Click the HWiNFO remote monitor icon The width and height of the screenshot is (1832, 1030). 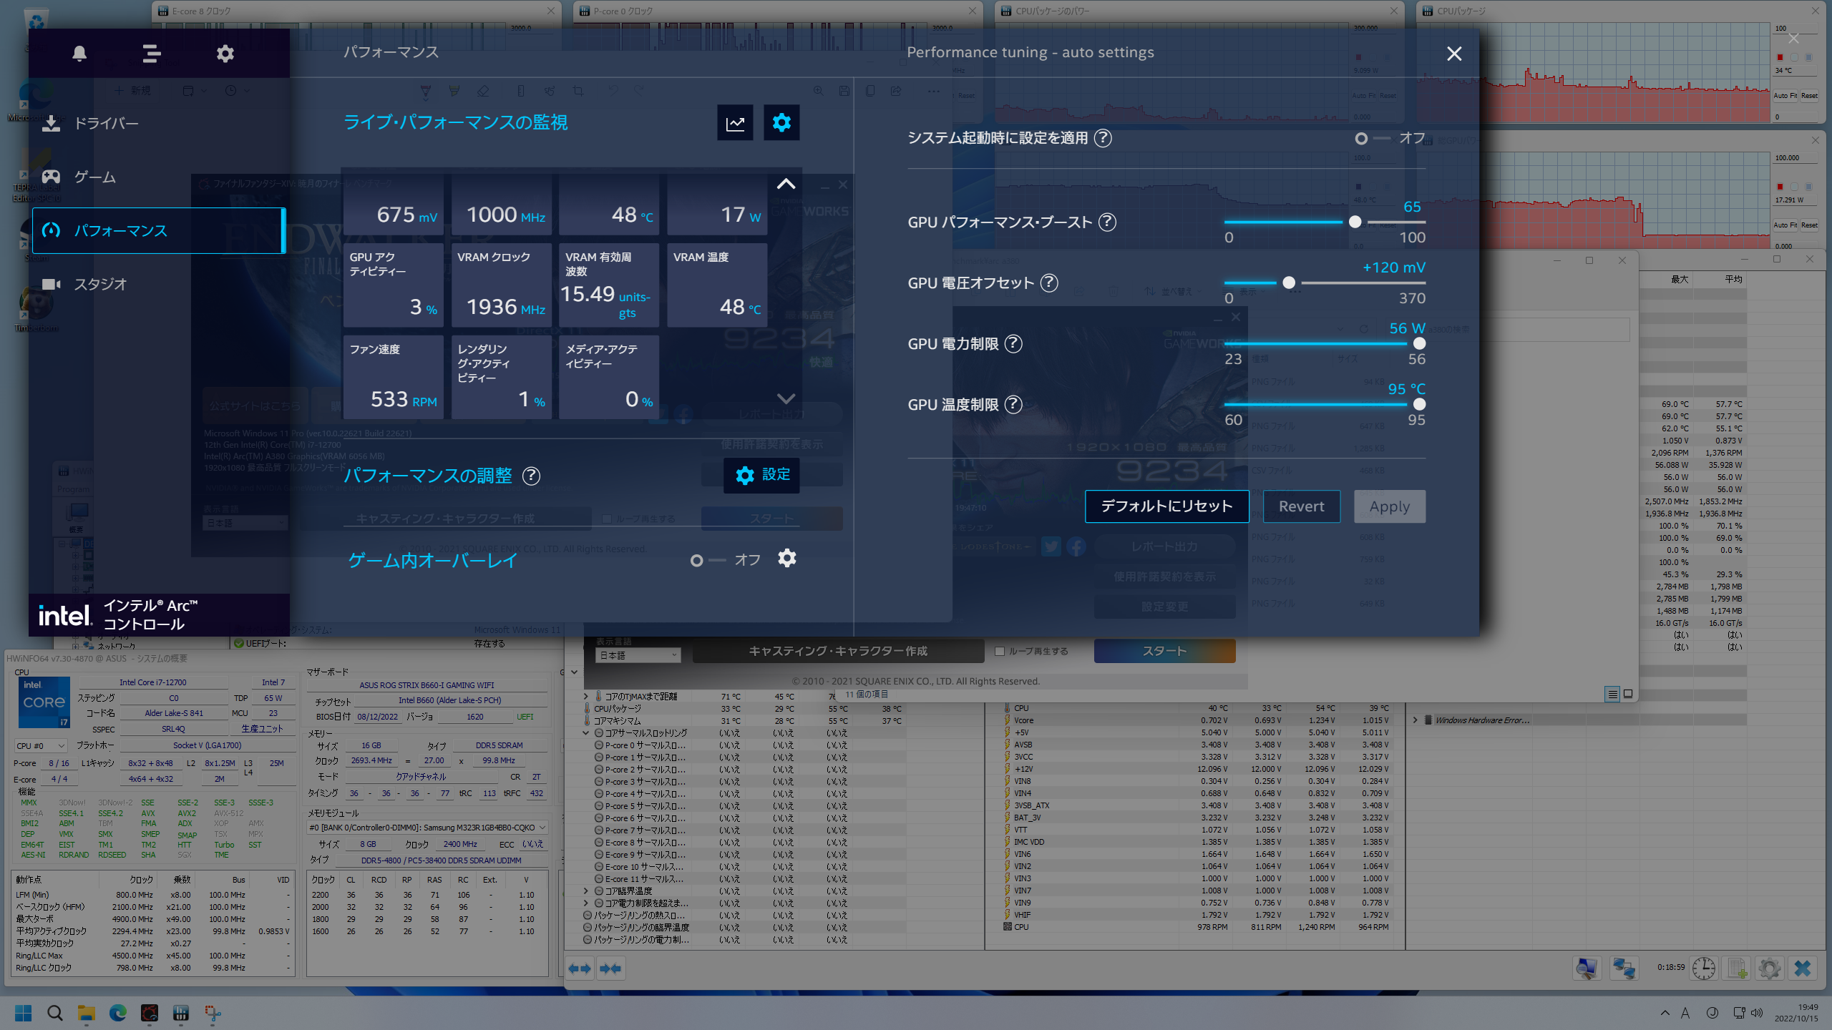point(1587,968)
